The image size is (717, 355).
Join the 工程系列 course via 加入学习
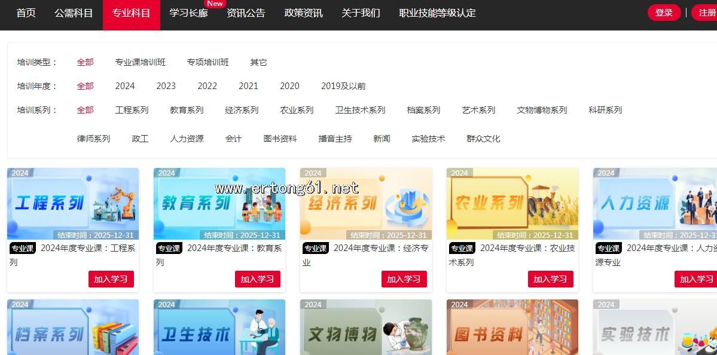click(111, 279)
